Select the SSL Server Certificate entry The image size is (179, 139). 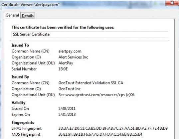89,34
